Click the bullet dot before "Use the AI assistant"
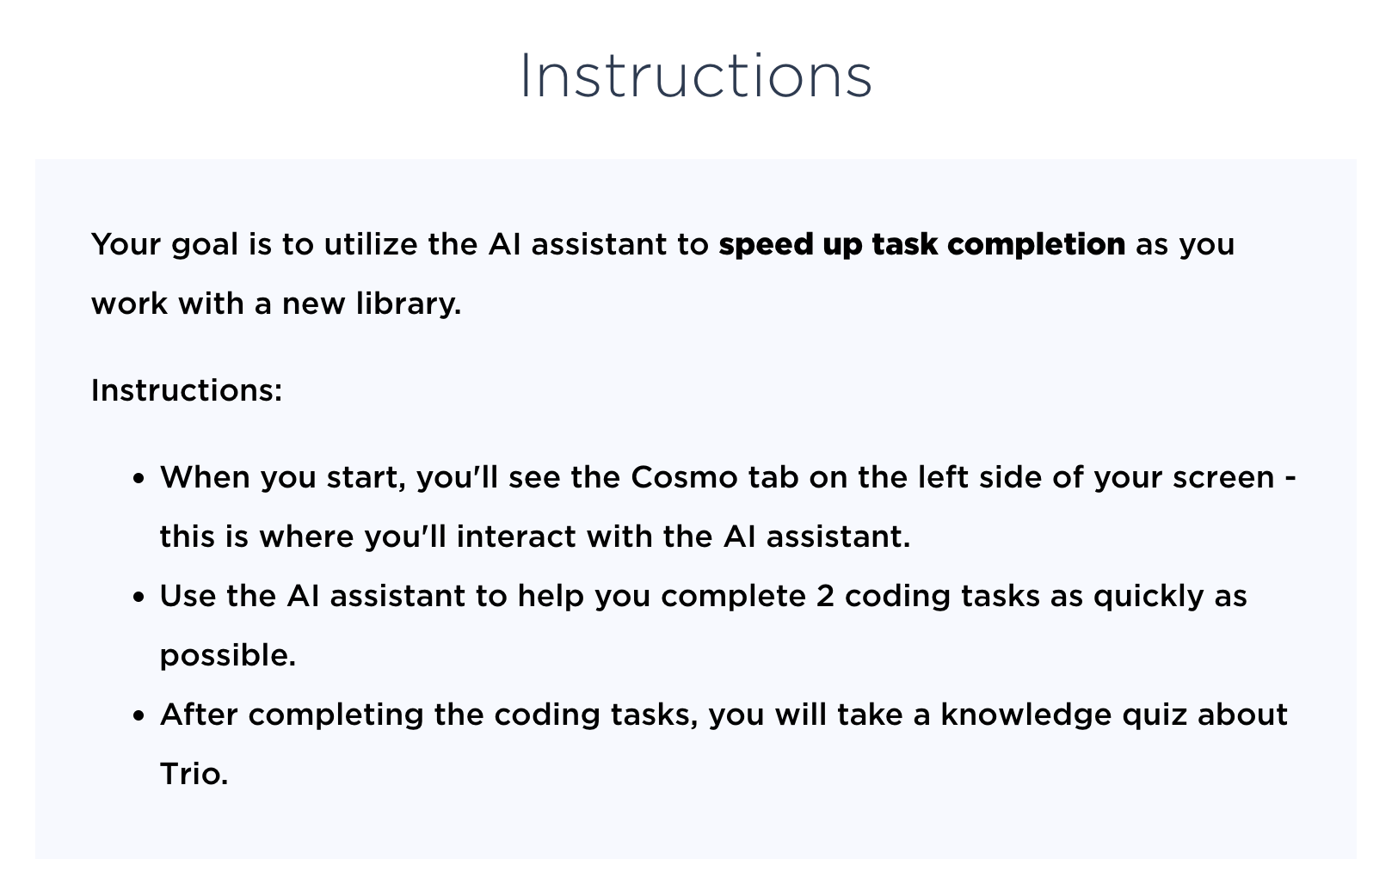Image resolution: width=1398 pixels, height=871 pixels. (139, 598)
